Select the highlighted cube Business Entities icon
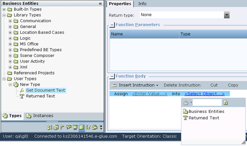The image size is (247, 146). tap(81, 127)
